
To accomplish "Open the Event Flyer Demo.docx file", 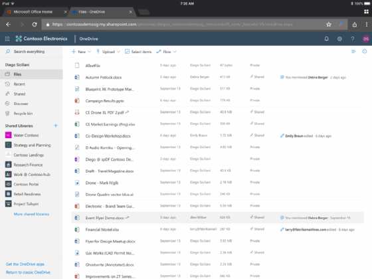I will click(105, 218).
